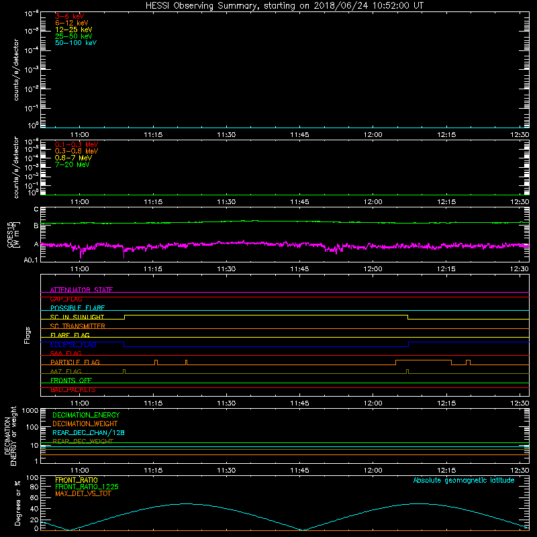Click the SC_TRANSMITTER flag label
Viewport: 537px width, 537px height.
(78, 326)
